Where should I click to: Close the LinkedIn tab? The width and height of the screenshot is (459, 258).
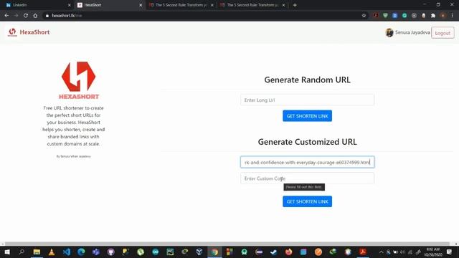[69, 5]
